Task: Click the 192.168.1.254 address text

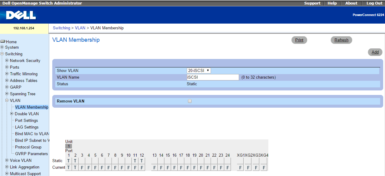Action: (24, 28)
